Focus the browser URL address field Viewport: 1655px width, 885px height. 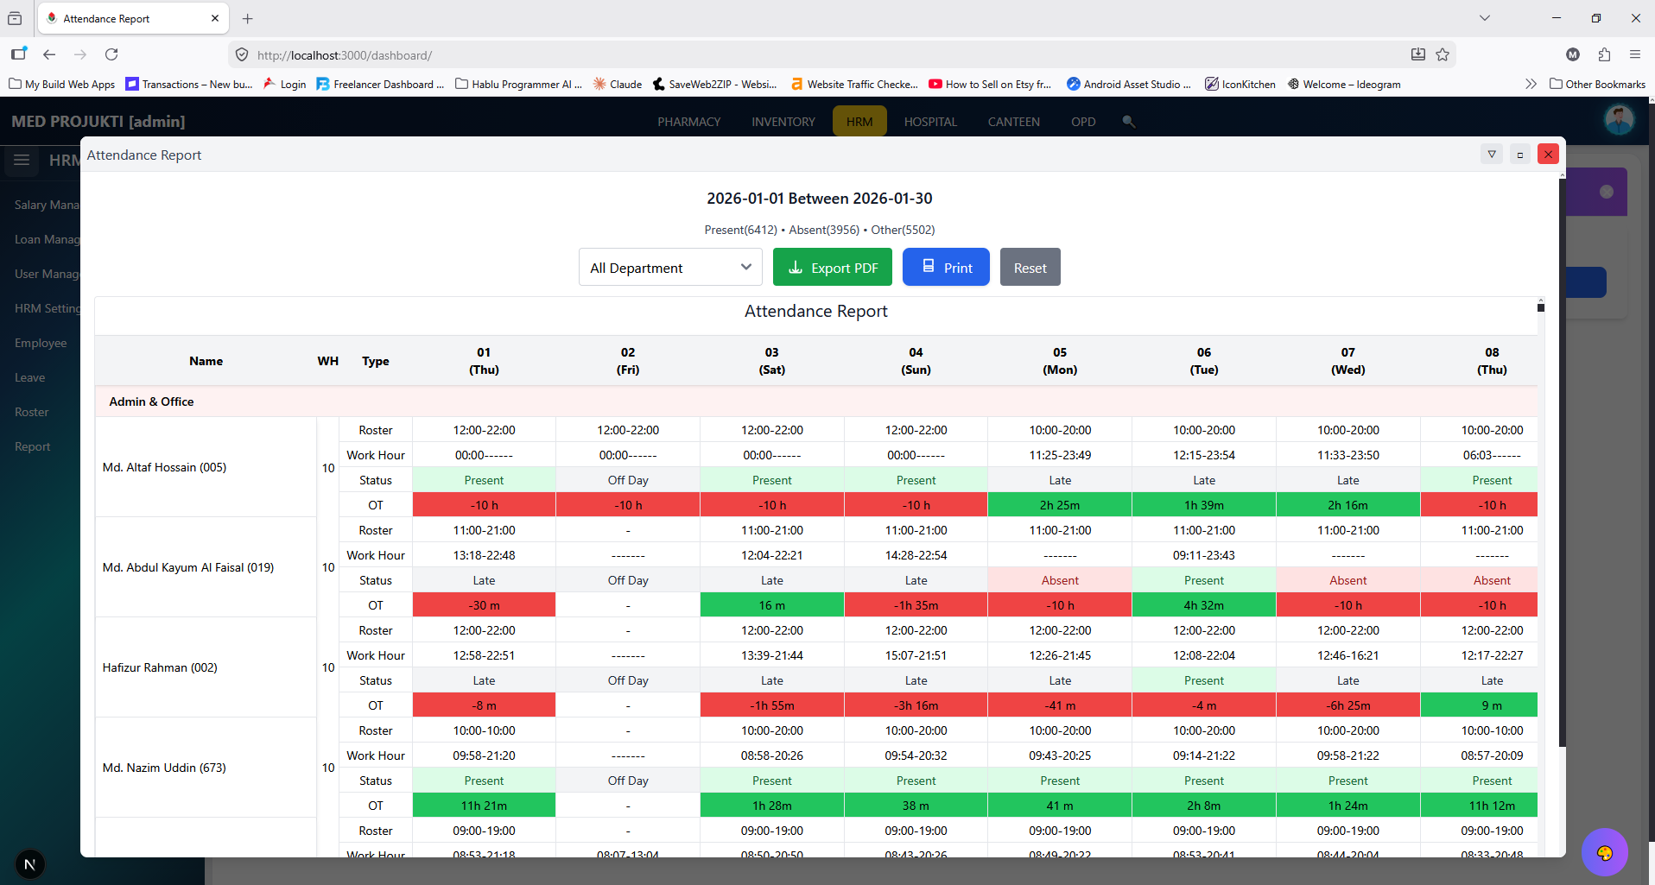click(x=829, y=54)
